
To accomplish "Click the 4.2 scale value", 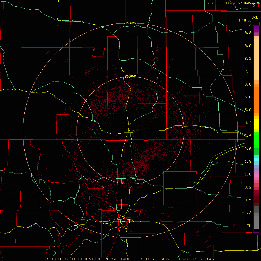I will [x=248, y=123].
